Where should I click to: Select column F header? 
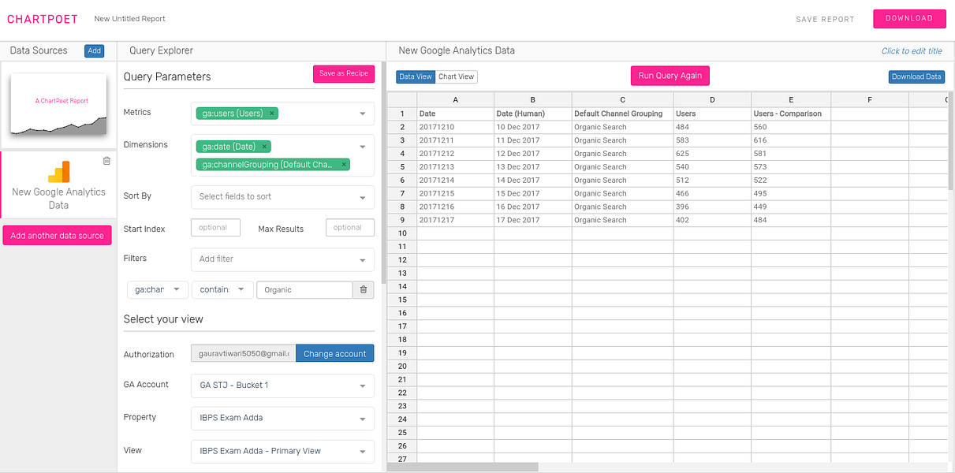pyautogui.click(x=870, y=100)
